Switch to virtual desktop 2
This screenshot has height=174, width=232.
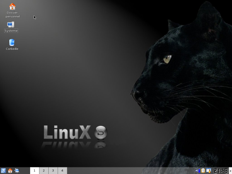(x=44, y=171)
